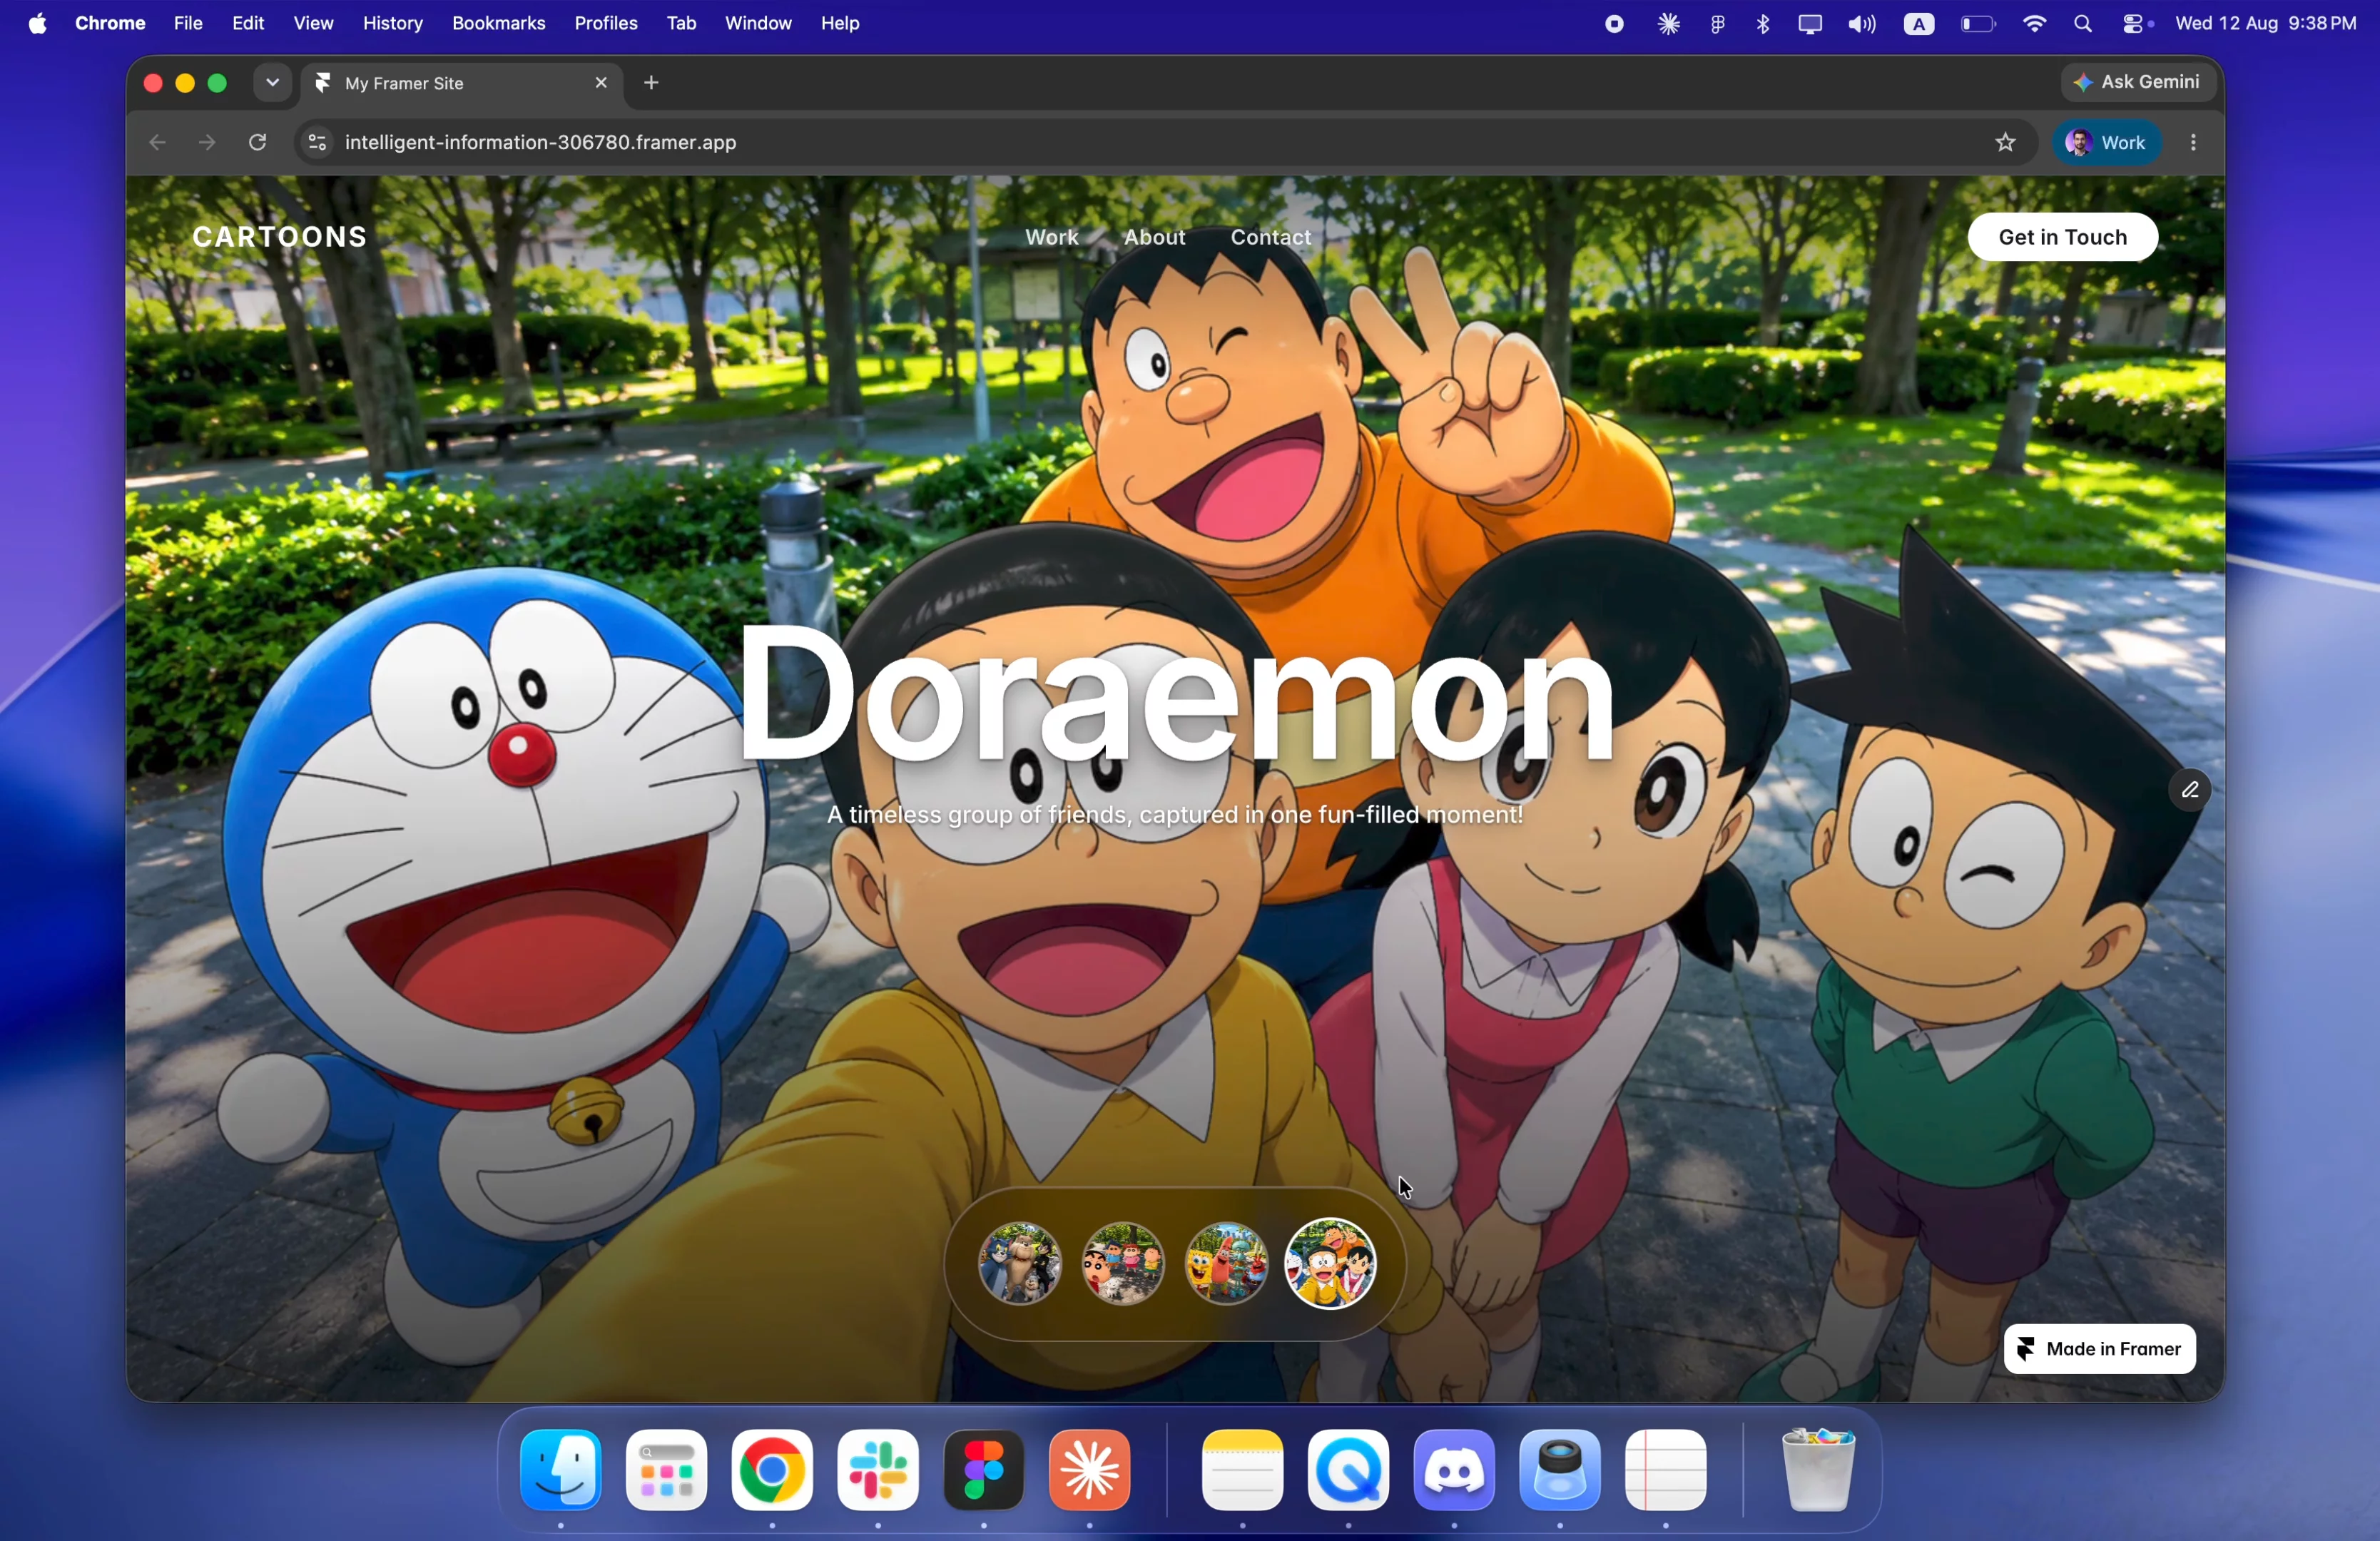Open the keyboard input source icon
The image size is (2380, 1541).
point(1918,24)
